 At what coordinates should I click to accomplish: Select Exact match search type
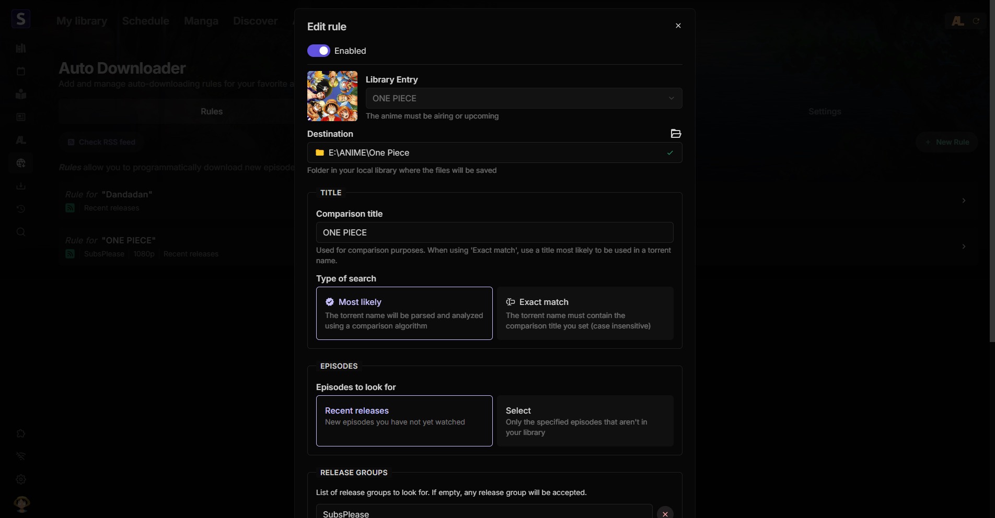[x=585, y=313]
